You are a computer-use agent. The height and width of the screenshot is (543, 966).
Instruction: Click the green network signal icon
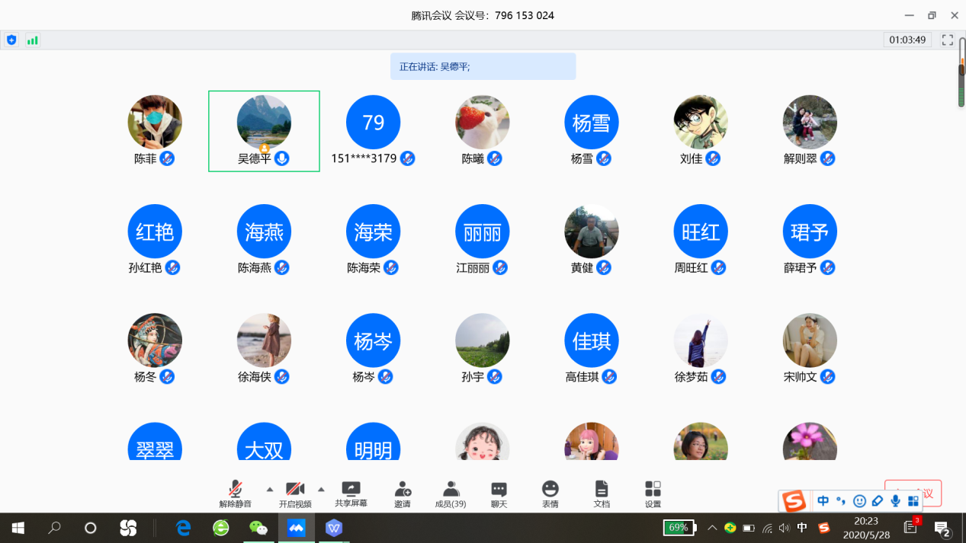point(32,40)
